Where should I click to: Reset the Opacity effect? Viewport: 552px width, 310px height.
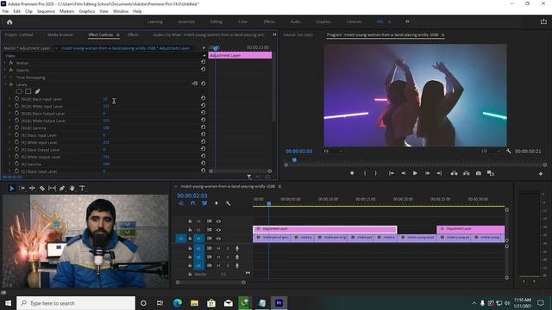click(x=204, y=69)
